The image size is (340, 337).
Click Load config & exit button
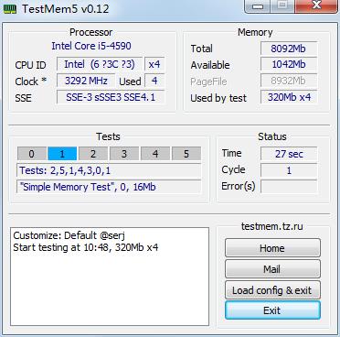[x=272, y=290]
